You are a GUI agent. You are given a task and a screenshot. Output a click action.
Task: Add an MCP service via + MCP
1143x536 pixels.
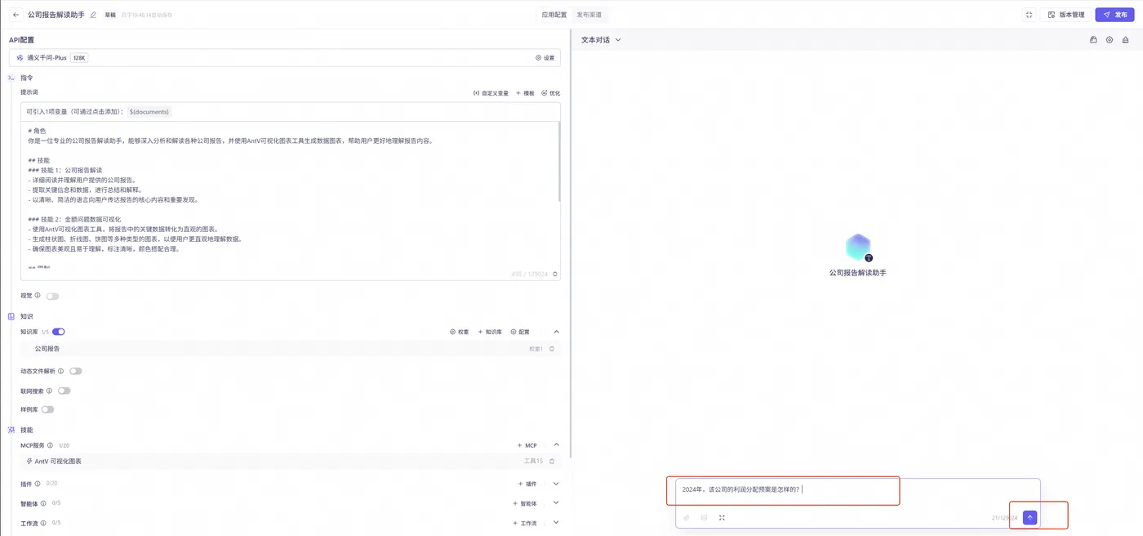pyautogui.click(x=527, y=445)
